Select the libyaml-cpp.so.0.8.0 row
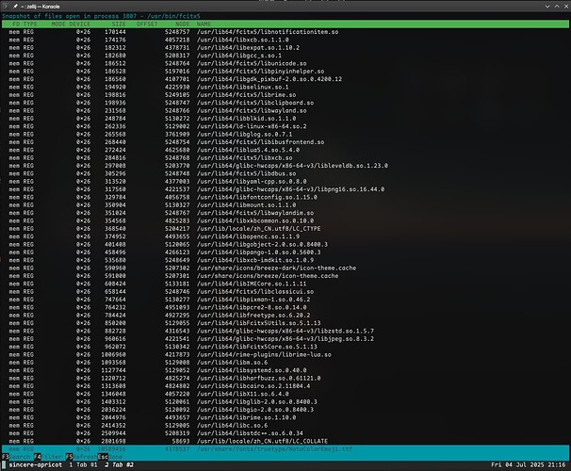Image resolution: width=571 pixels, height=471 pixels. tap(285, 181)
